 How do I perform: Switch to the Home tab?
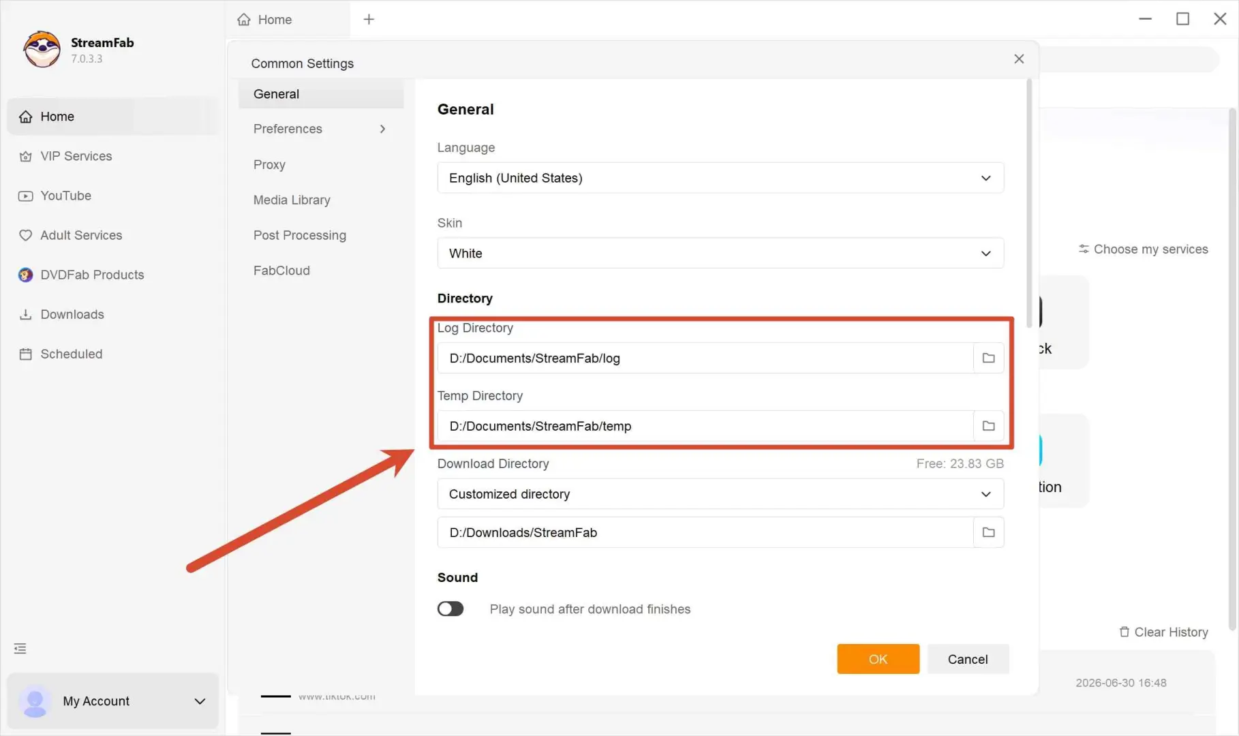point(288,20)
